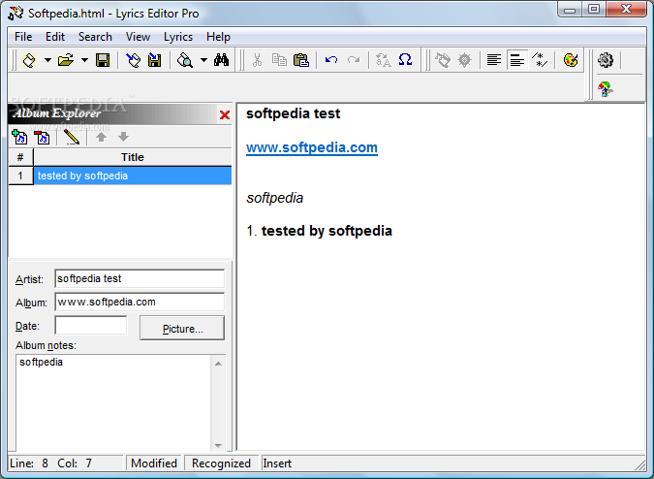This screenshot has width=654, height=479.
Task: Create a new lyrics document
Action: pos(29,60)
